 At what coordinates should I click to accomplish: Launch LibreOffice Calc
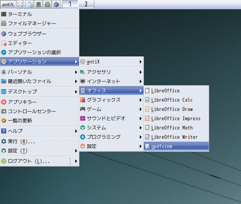tap(176, 100)
